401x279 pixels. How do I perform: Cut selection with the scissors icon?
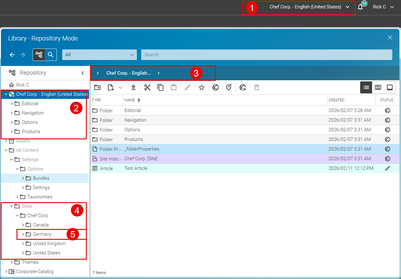(x=147, y=88)
